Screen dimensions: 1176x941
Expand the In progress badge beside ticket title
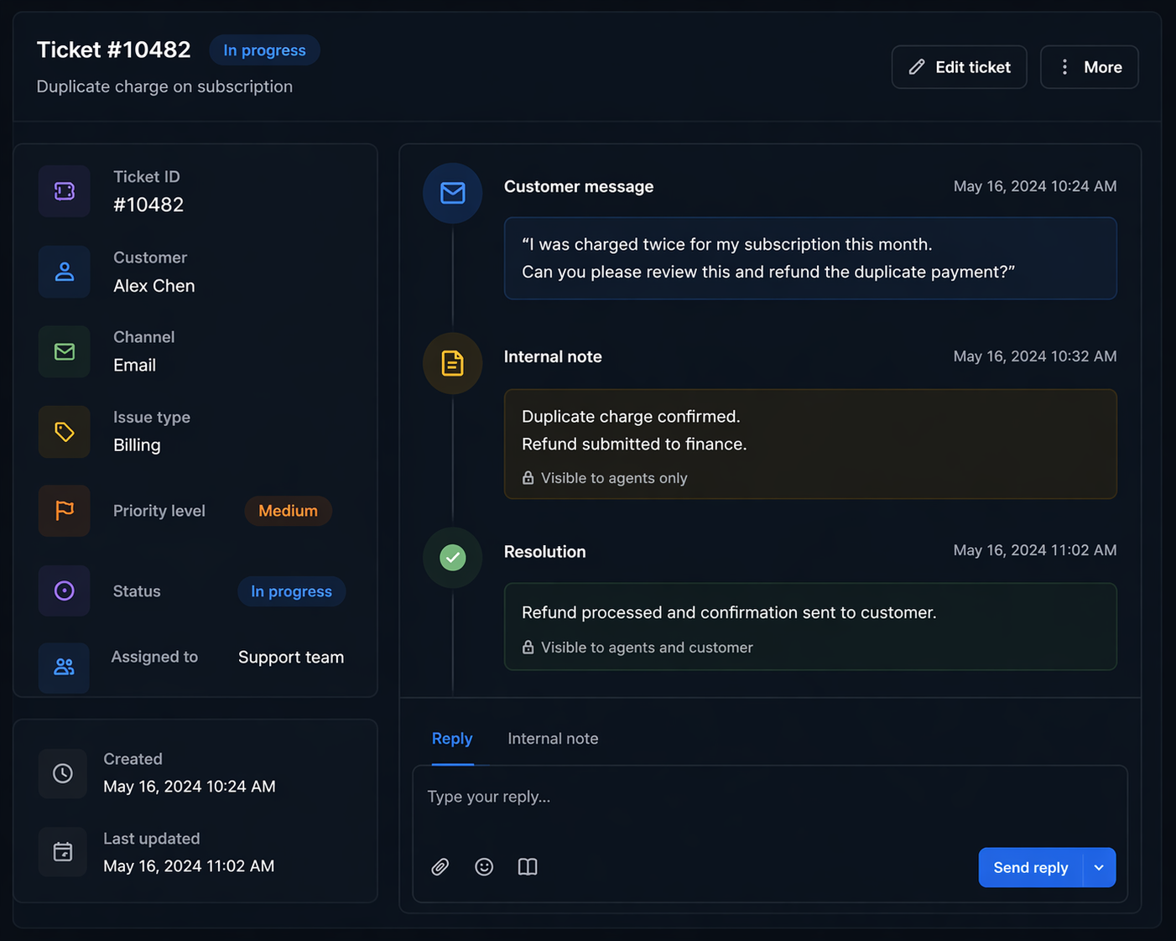pyautogui.click(x=264, y=49)
